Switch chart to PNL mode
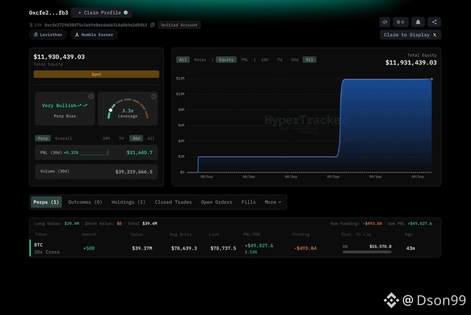The height and width of the screenshot is (315, 471). point(244,60)
